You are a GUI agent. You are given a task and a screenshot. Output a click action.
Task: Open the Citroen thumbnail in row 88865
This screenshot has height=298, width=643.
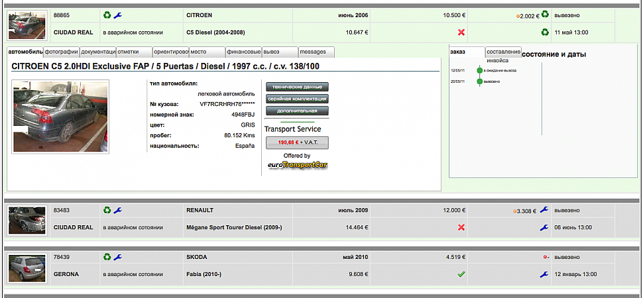[x=27, y=25]
